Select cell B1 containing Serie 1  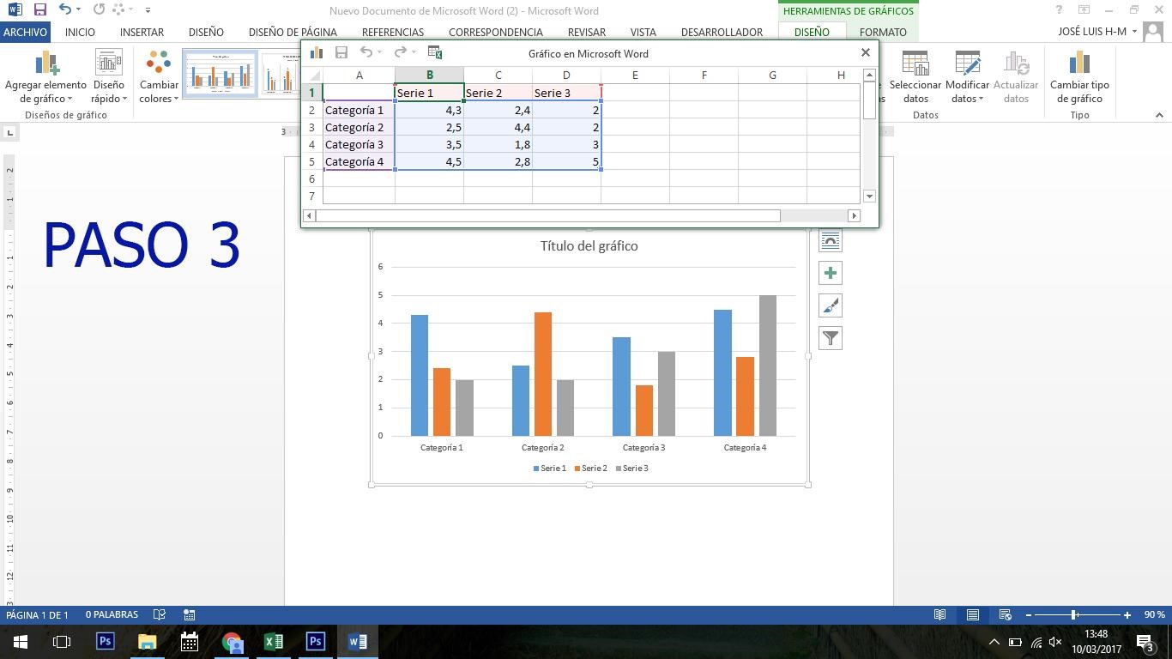(x=429, y=93)
